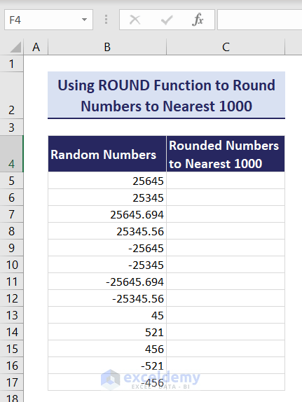Select column B header
302x402 pixels.
pos(107,47)
